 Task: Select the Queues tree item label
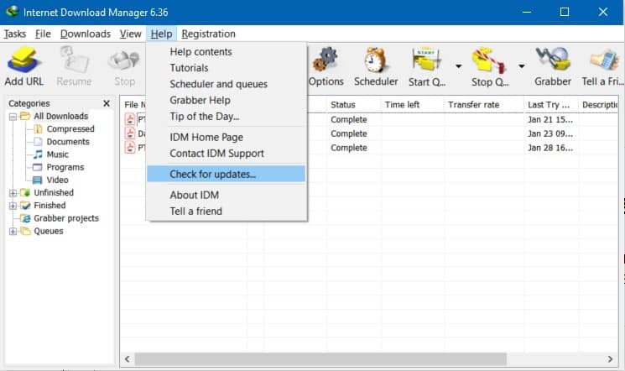(x=49, y=231)
